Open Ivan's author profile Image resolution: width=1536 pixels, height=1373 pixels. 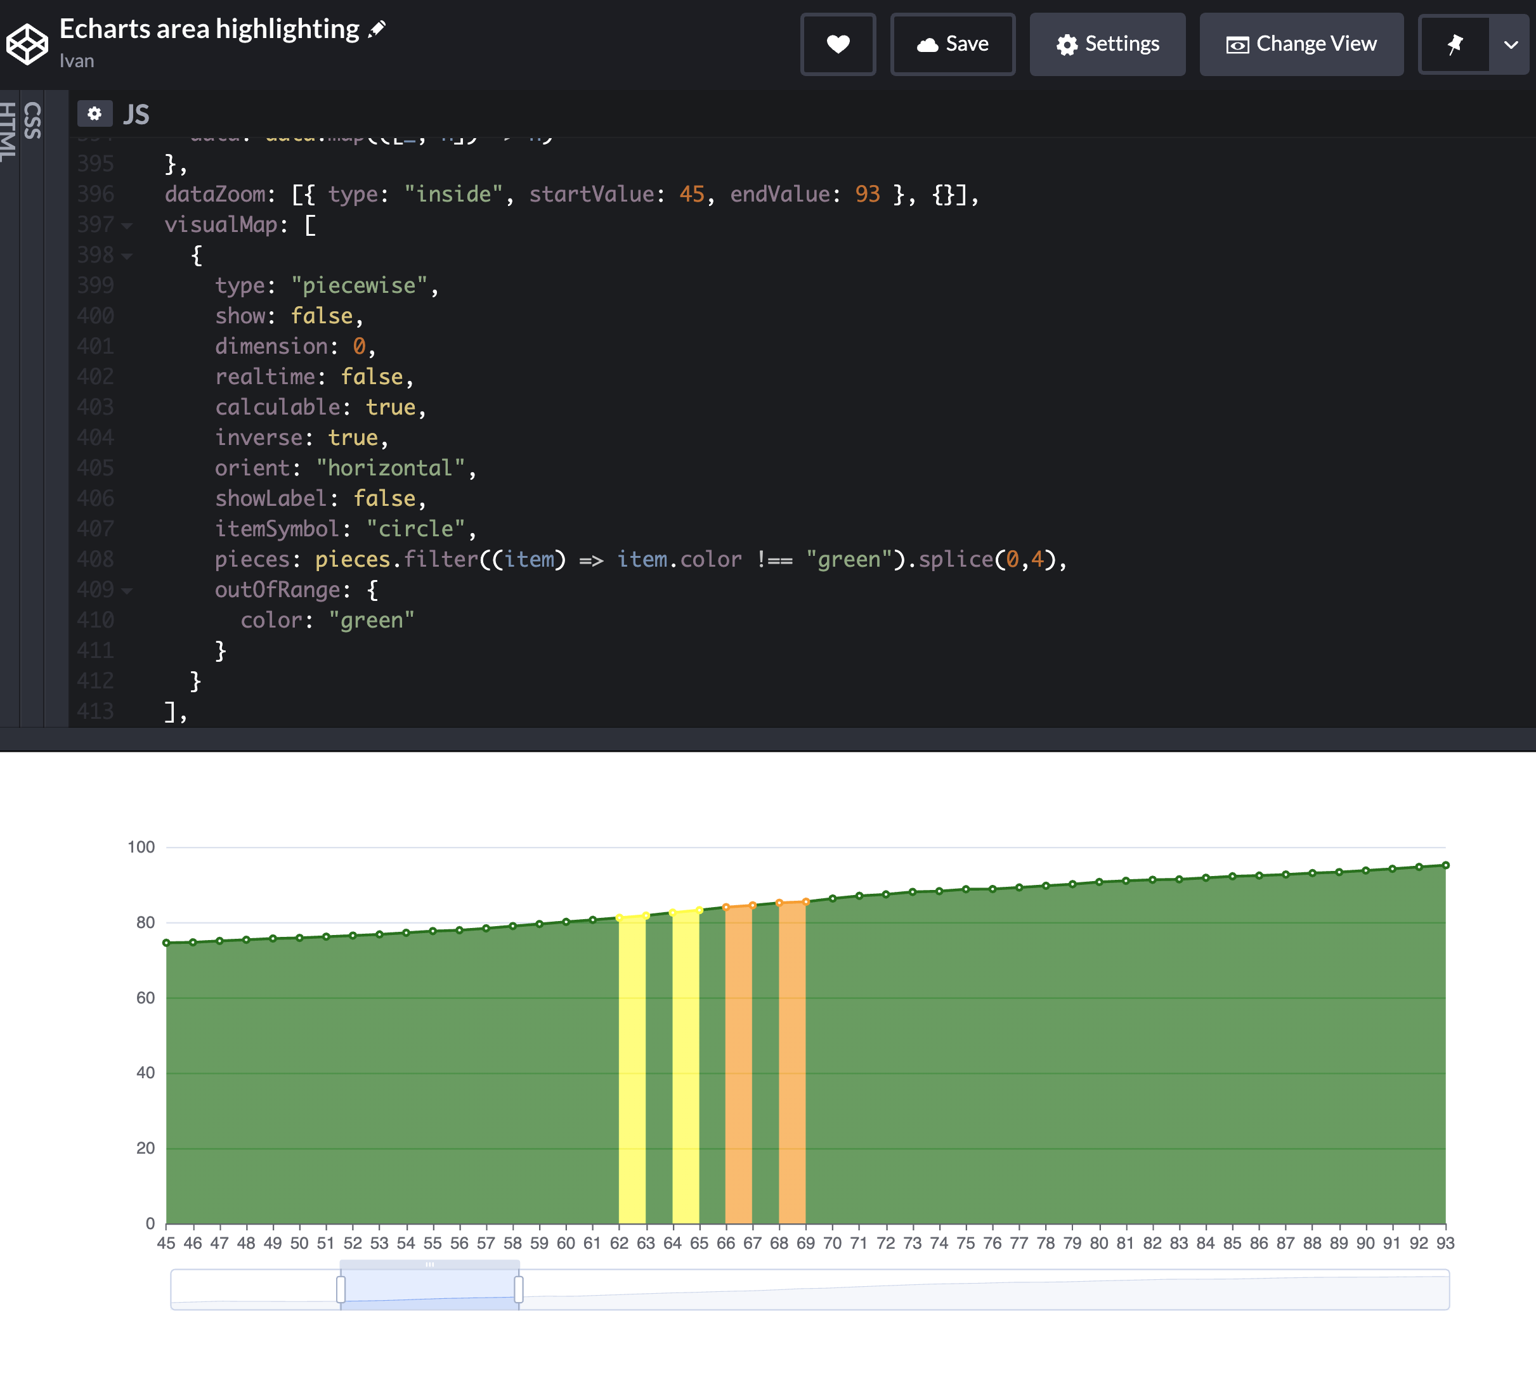(x=75, y=61)
